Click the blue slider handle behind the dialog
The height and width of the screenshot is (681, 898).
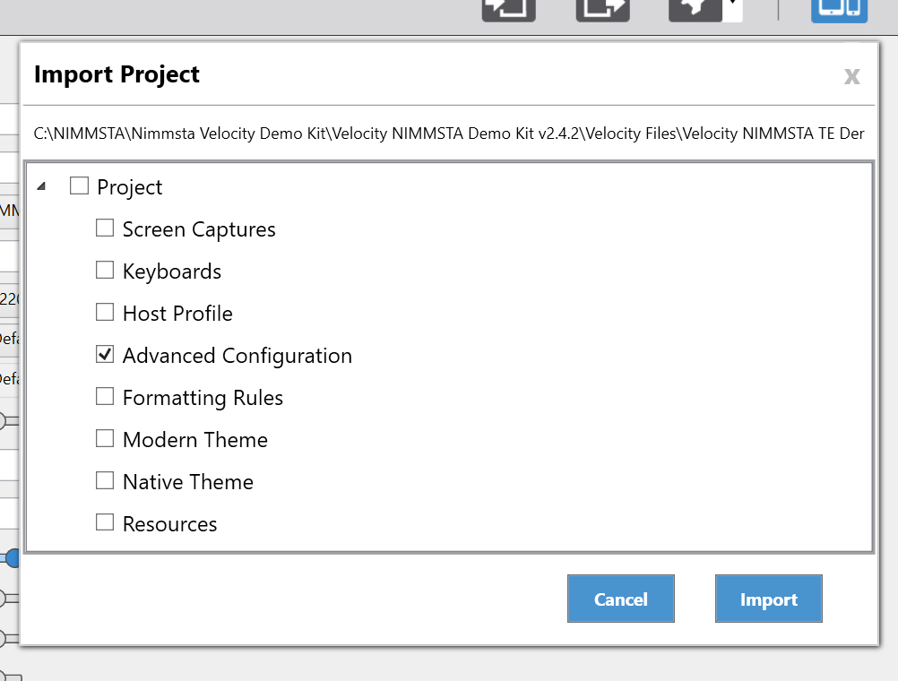click(12, 558)
